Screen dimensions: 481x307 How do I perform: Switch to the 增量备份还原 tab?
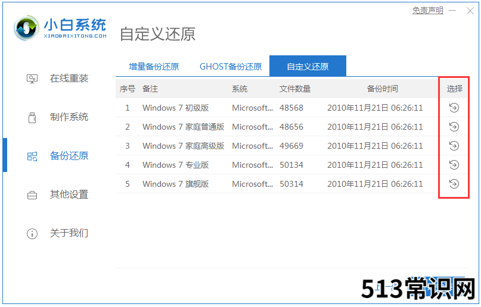[154, 67]
